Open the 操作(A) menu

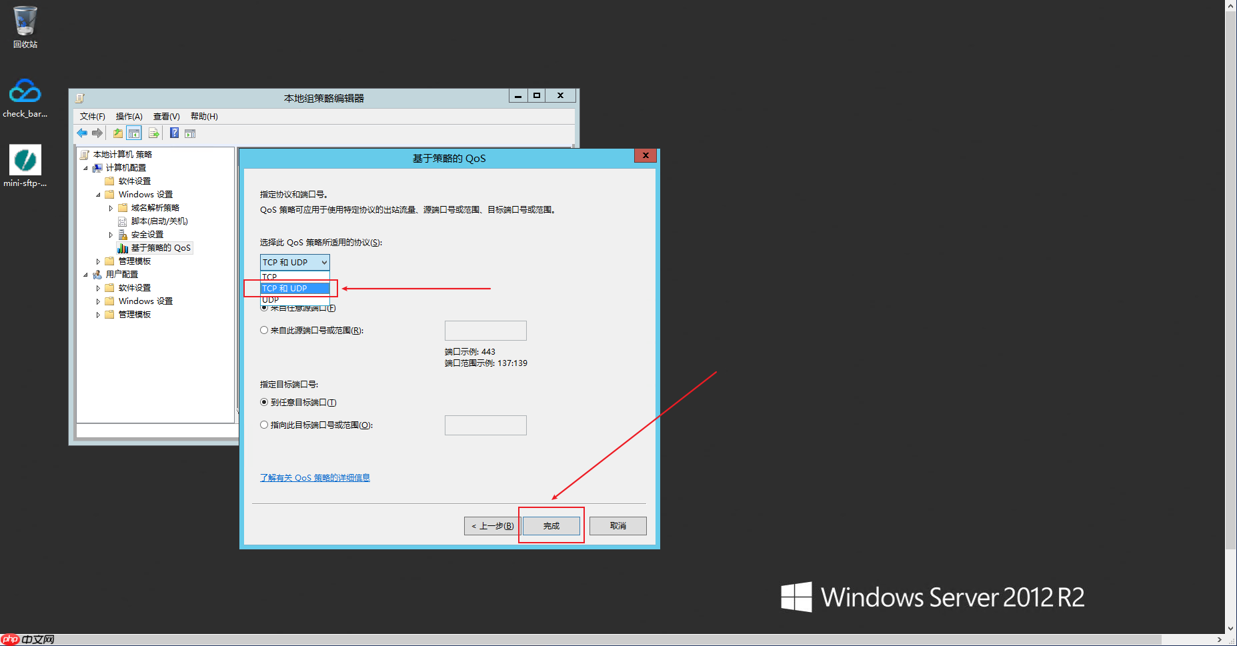tap(128, 116)
